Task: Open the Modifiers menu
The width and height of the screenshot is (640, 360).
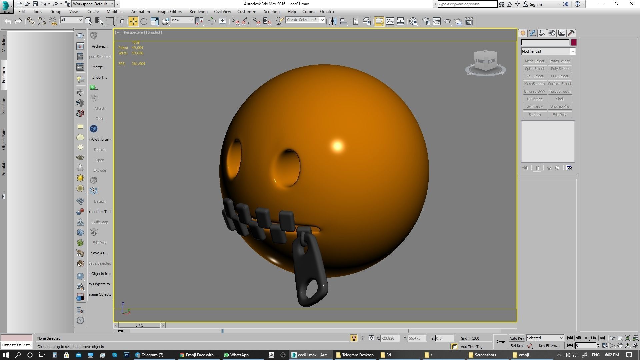Action: 115,11
